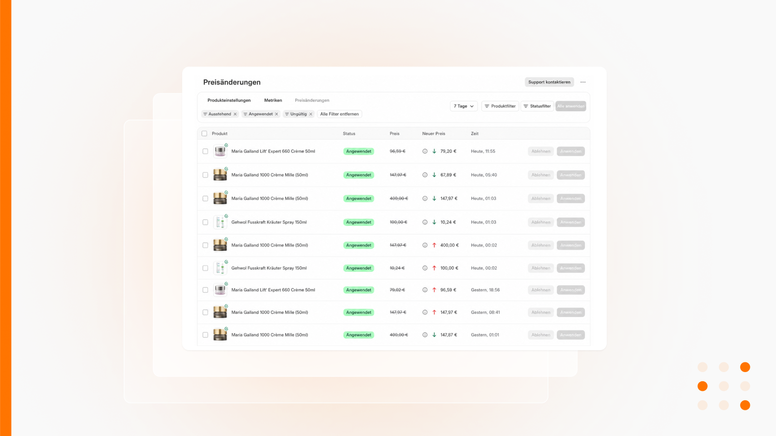Click Ablehnen in the Heute, 11:55 row

pos(541,151)
